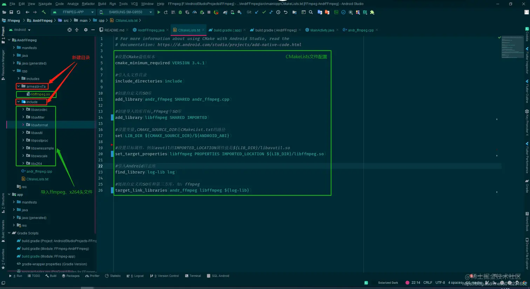Click the Debug bug icon

180,12
